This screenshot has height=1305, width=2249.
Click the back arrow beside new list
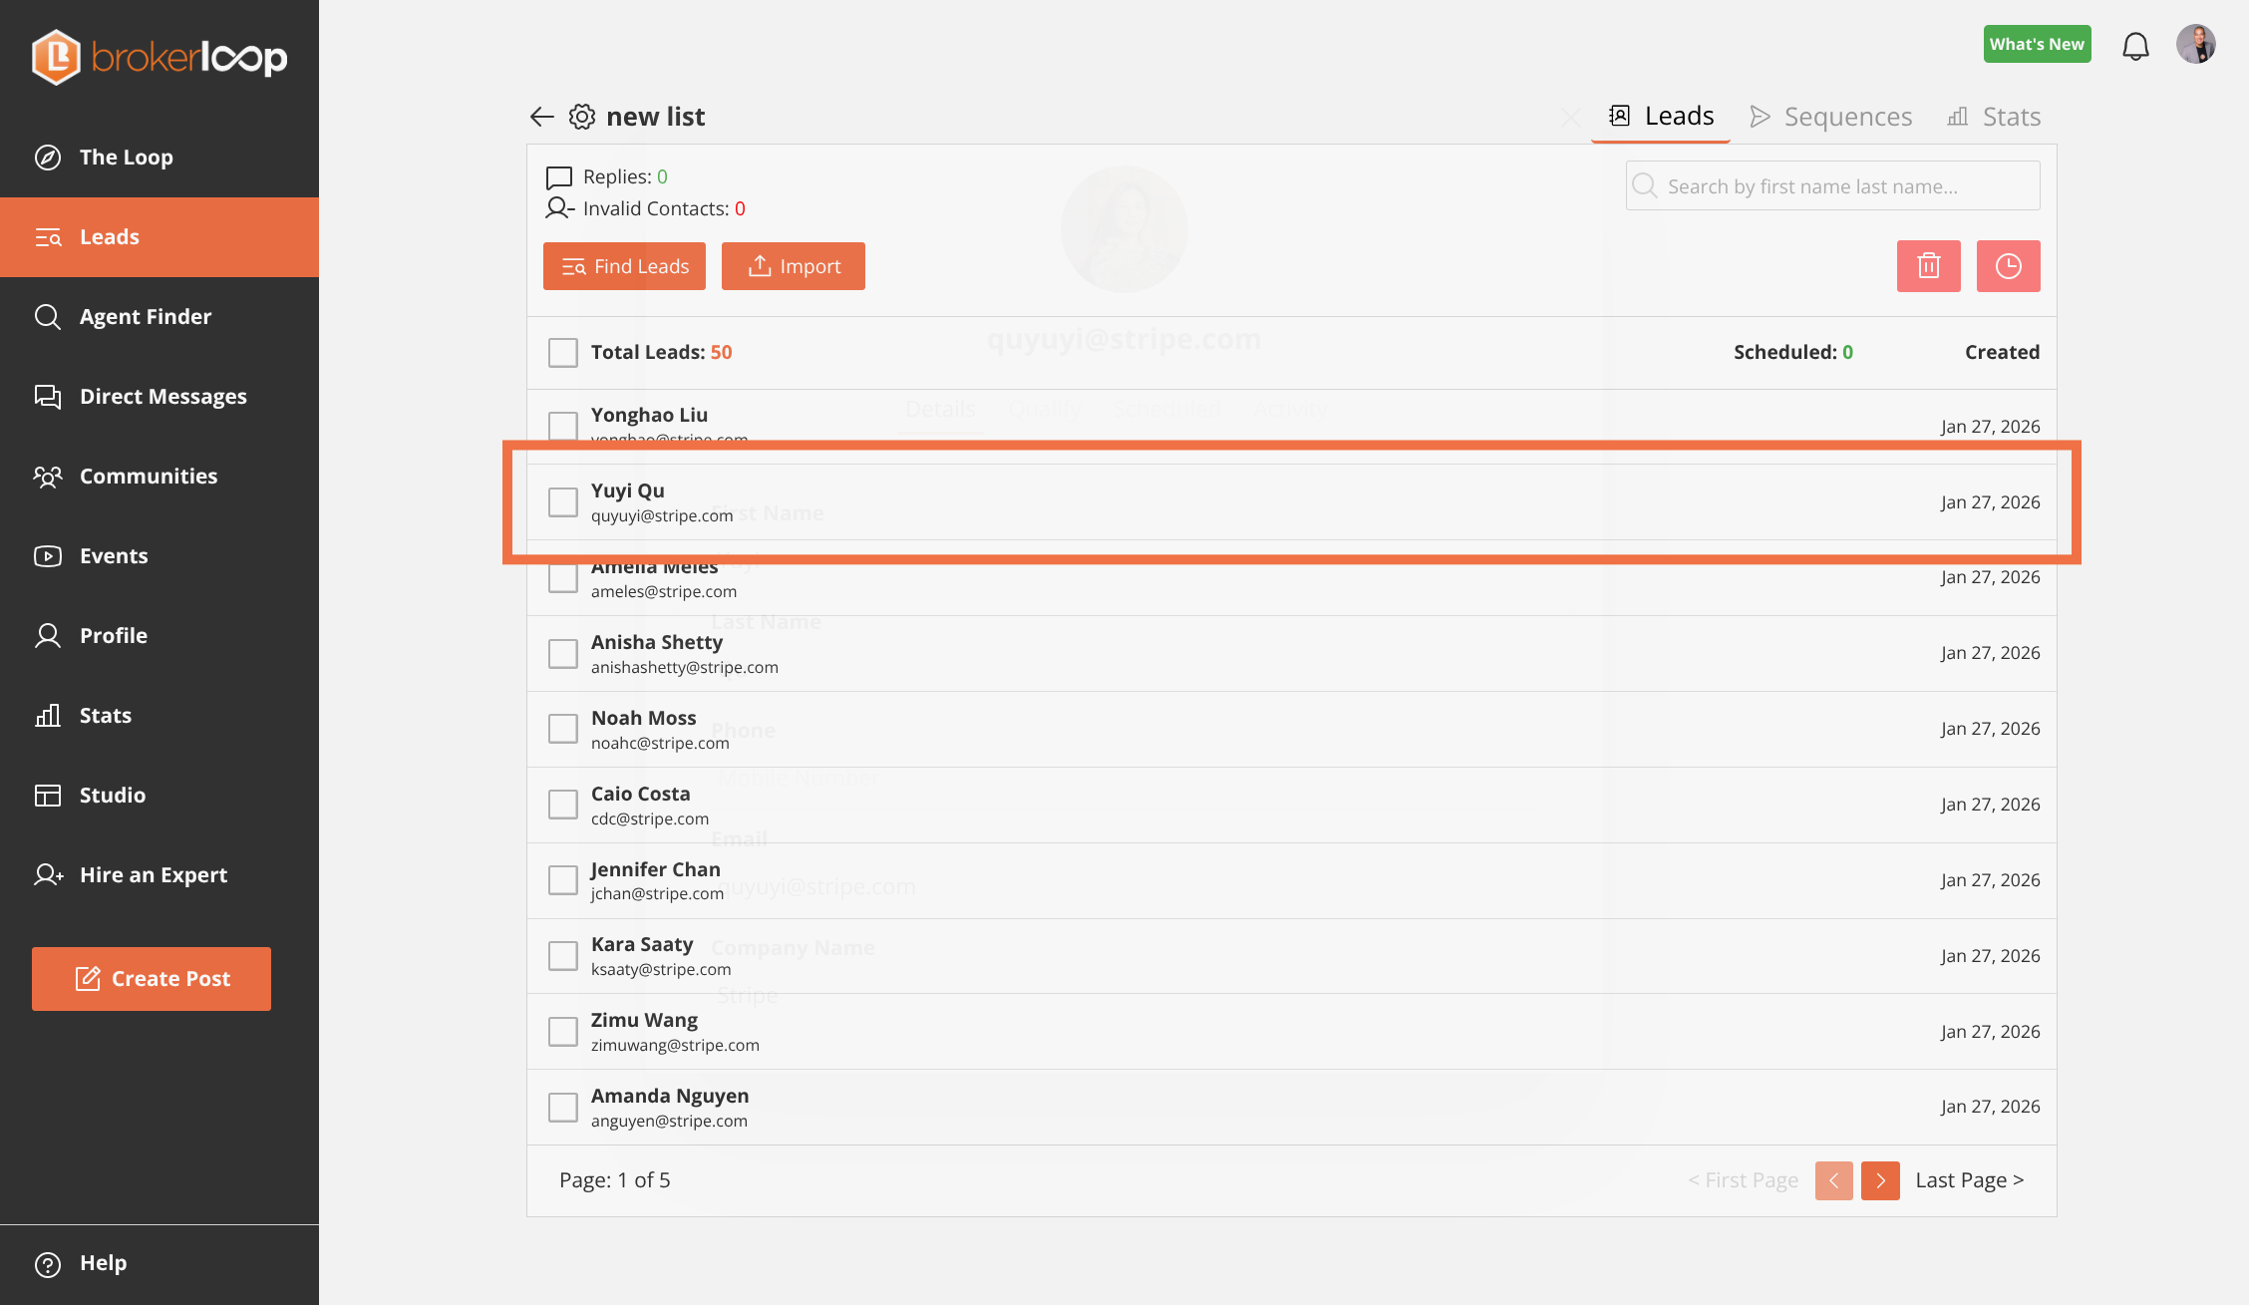coord(541,117)
